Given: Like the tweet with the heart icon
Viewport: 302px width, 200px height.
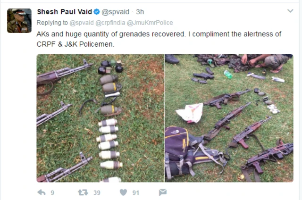Looking at the screenshot, I should [123, 192].
